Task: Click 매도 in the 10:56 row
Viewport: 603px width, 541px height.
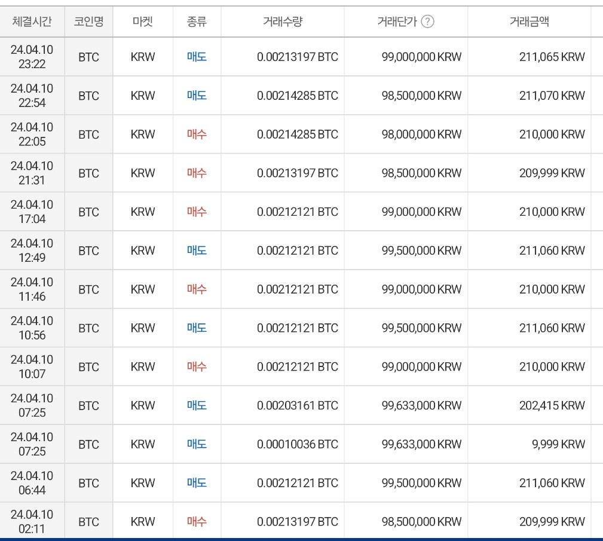Action: point(197,328)
